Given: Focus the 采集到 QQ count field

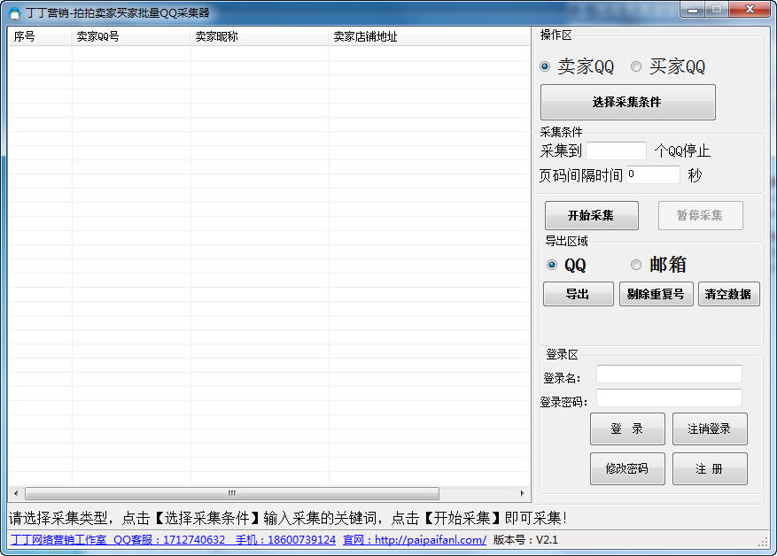Looking at the screenshot, I should click(616, 151).
